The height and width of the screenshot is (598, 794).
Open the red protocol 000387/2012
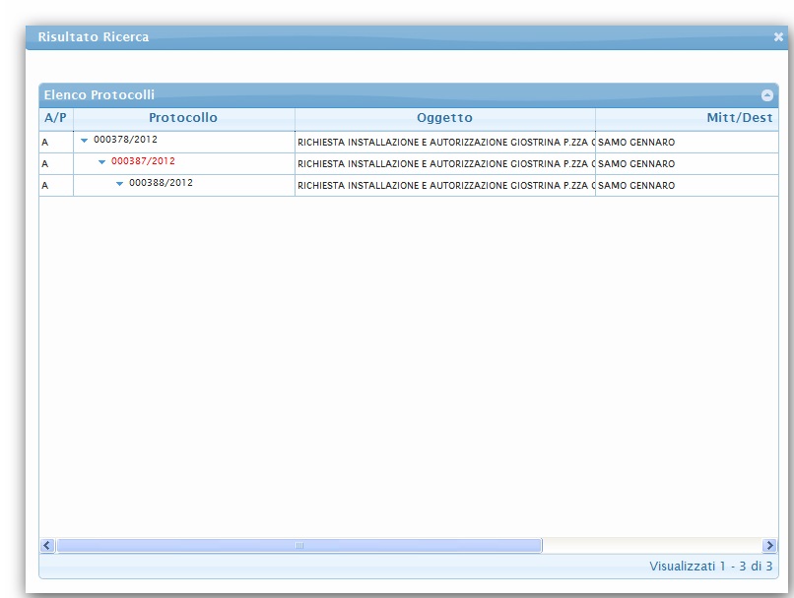pyautogui.click(x=143, y=161)
